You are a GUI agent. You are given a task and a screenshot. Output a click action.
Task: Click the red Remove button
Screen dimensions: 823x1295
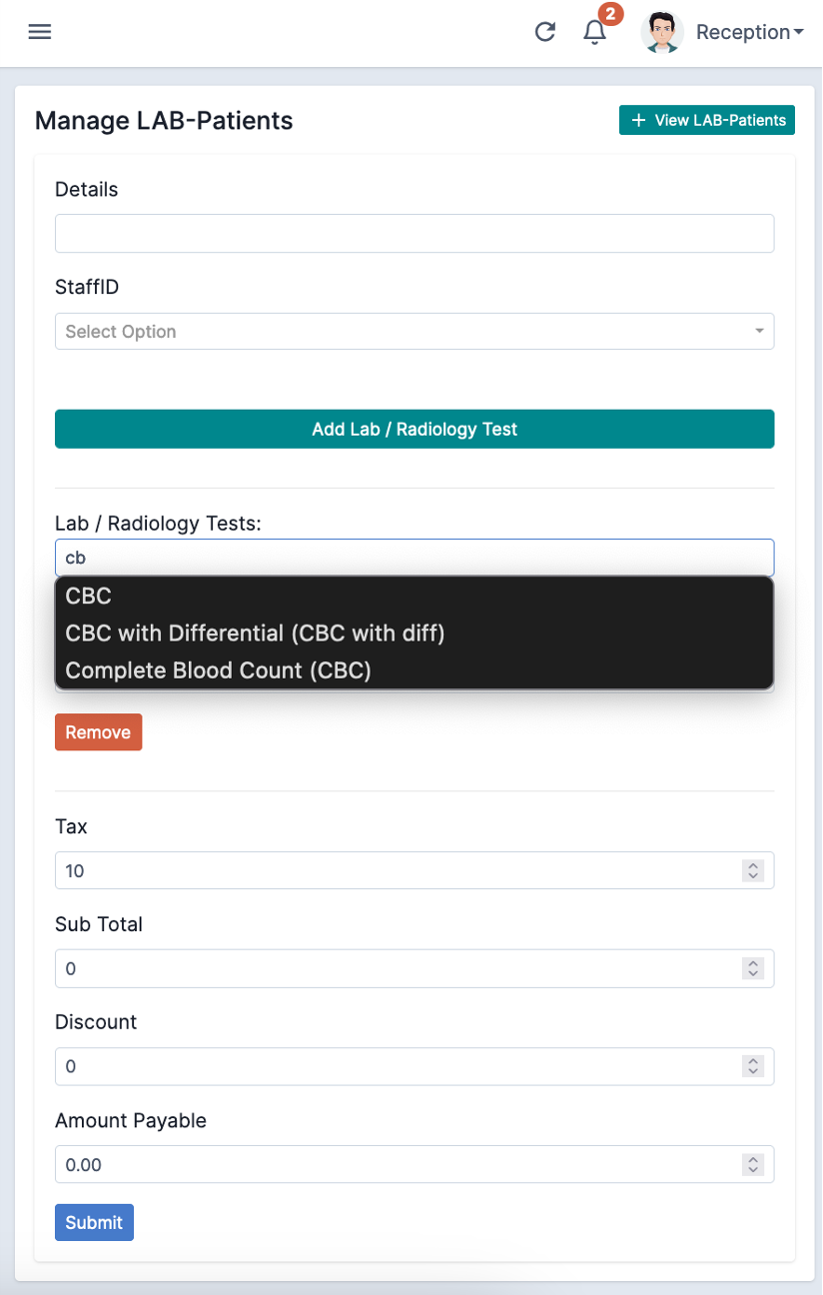(98, 732)
